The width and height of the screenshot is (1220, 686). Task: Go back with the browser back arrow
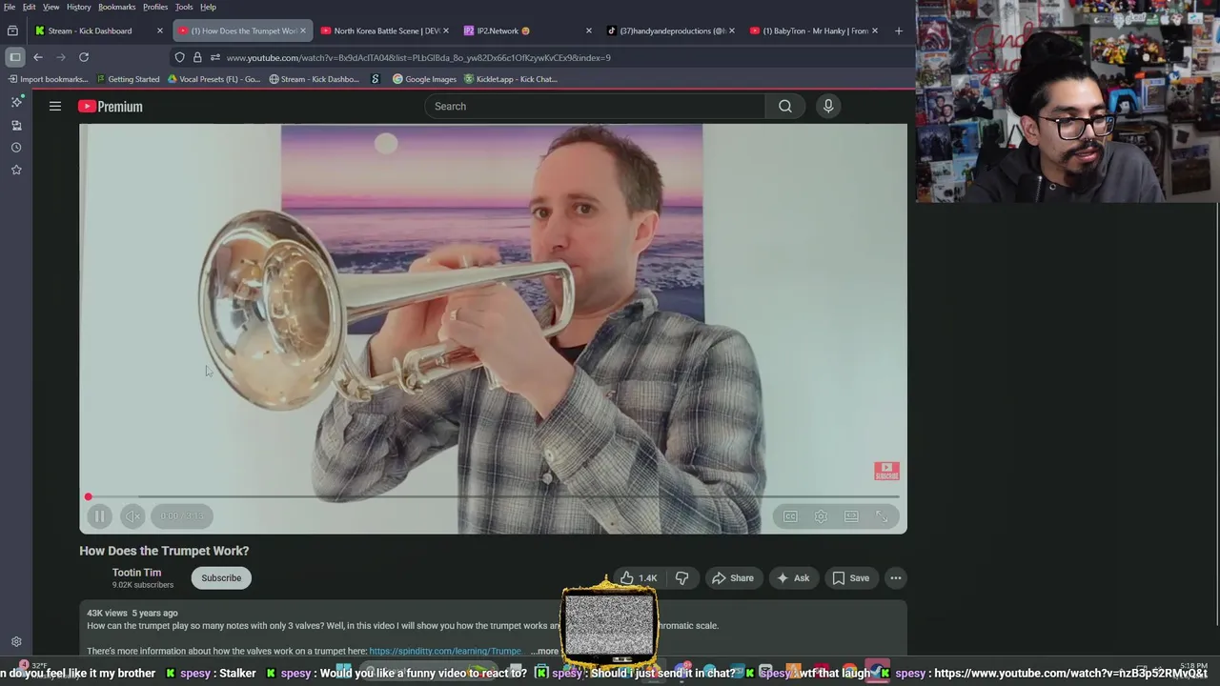click(38, 57)
